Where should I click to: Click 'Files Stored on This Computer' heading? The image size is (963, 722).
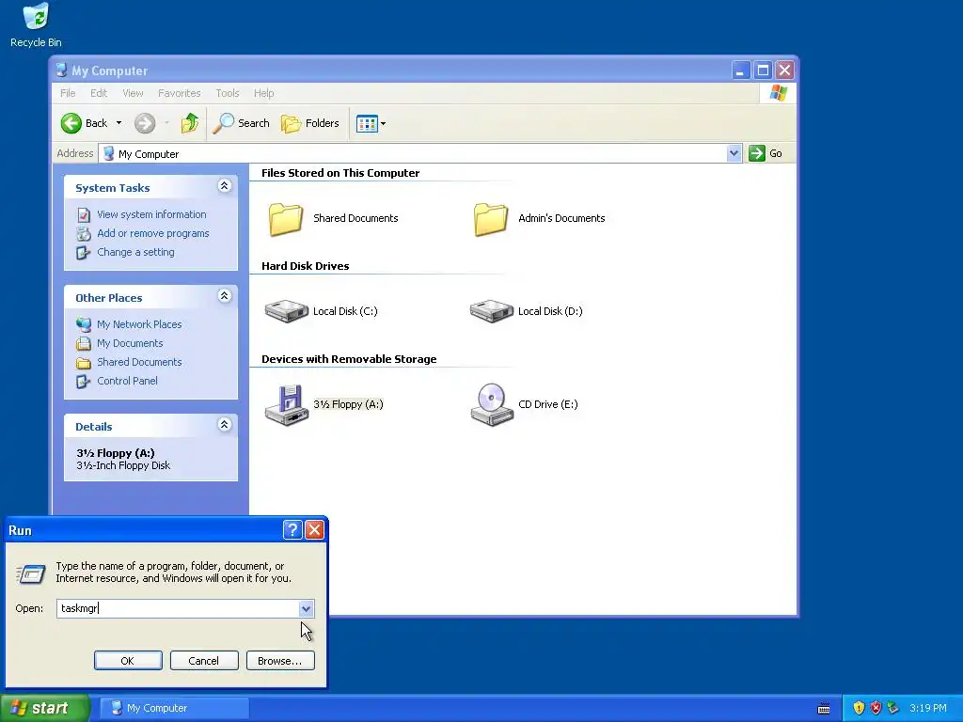340,173
